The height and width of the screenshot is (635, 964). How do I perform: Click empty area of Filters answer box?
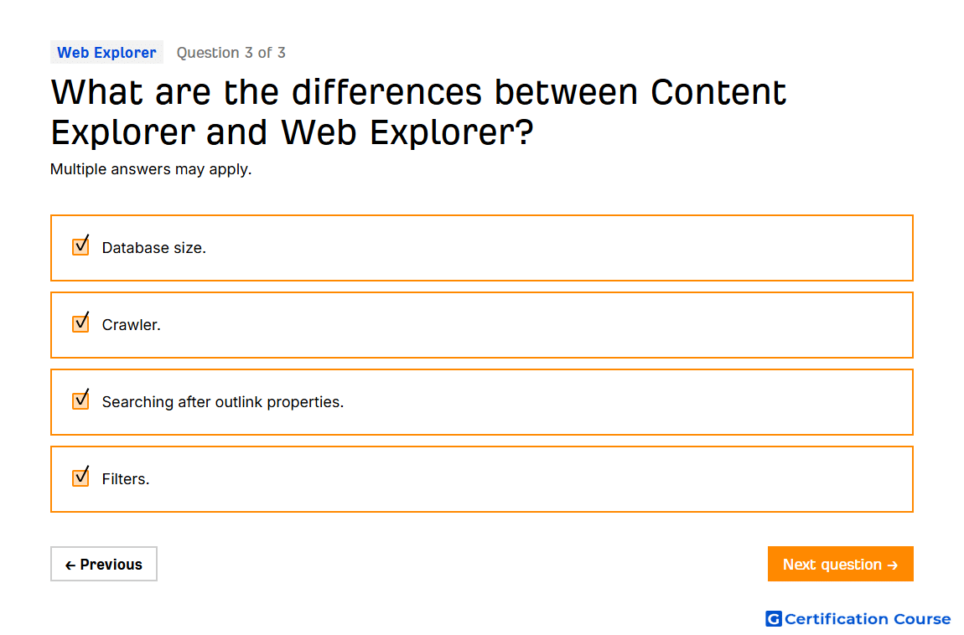point(529,479)
